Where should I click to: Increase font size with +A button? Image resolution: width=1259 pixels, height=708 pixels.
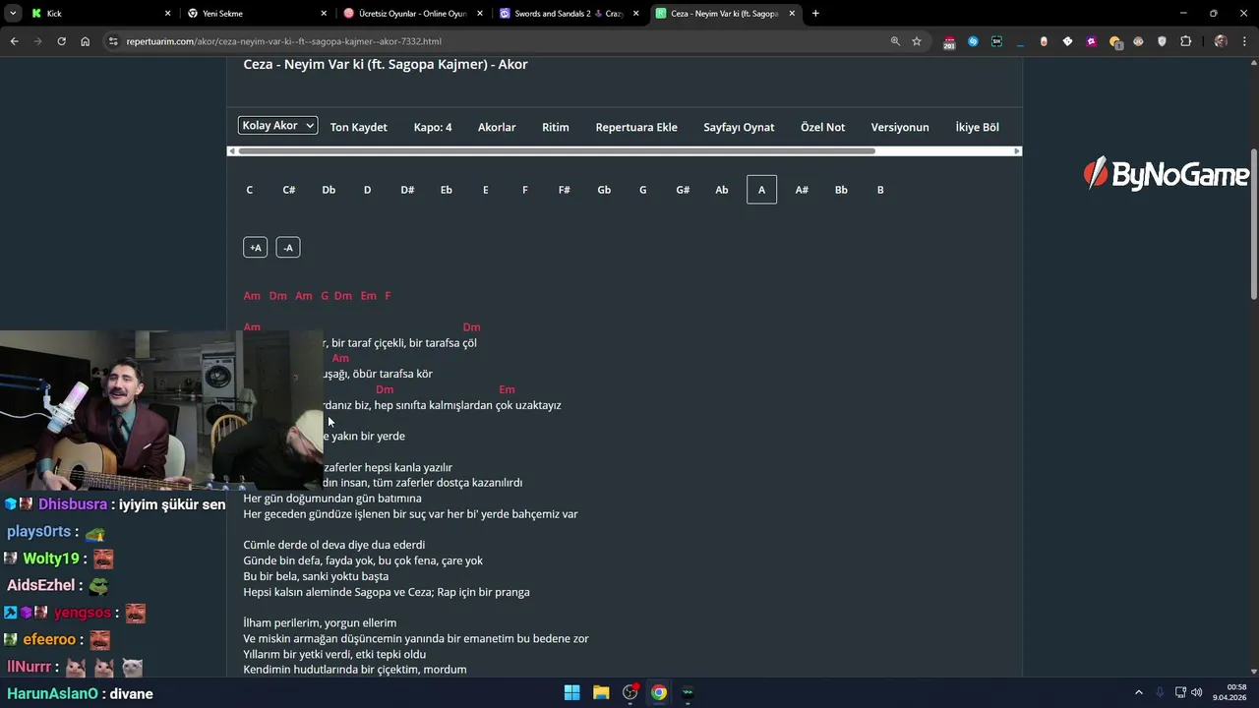tap(255, 248)
